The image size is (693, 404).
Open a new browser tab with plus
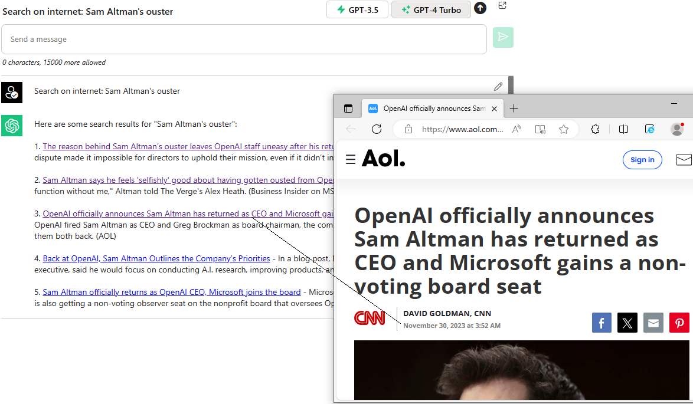[x=514, y=109]
